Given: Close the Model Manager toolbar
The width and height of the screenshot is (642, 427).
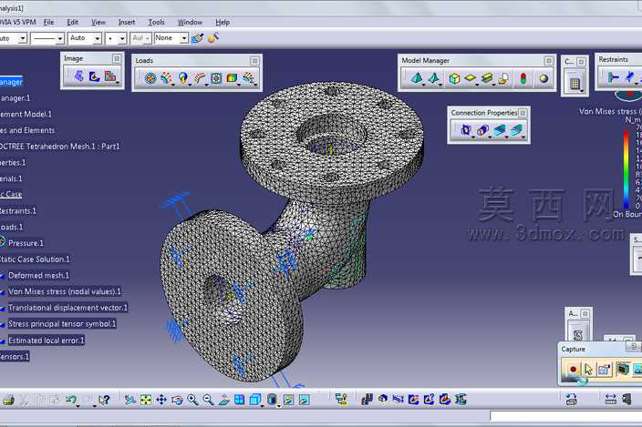Looking at the screenshot, I should click(x=549, y=61).
